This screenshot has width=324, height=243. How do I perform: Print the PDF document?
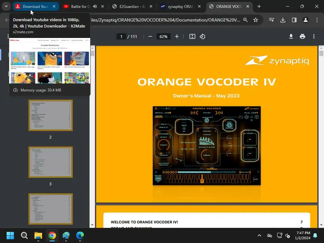click(x=302, y=37)
